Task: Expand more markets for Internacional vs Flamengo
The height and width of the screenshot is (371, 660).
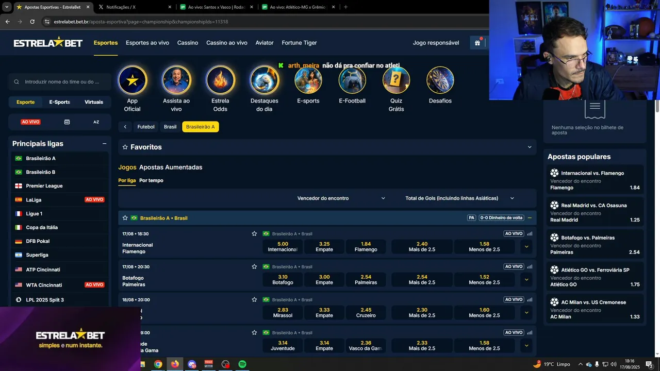Action: (526, 247)
